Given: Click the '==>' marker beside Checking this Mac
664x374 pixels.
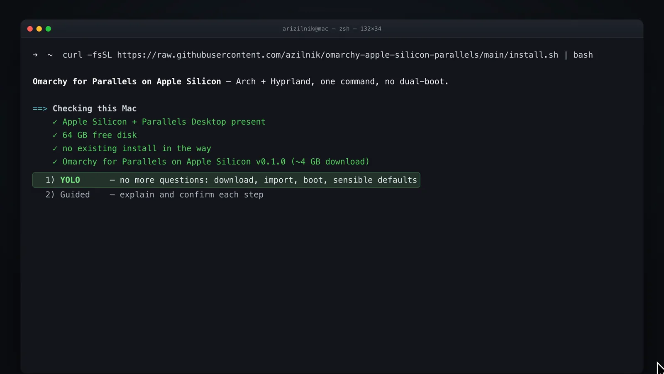Looking at the screenshot, I should (x=40, y=108).
